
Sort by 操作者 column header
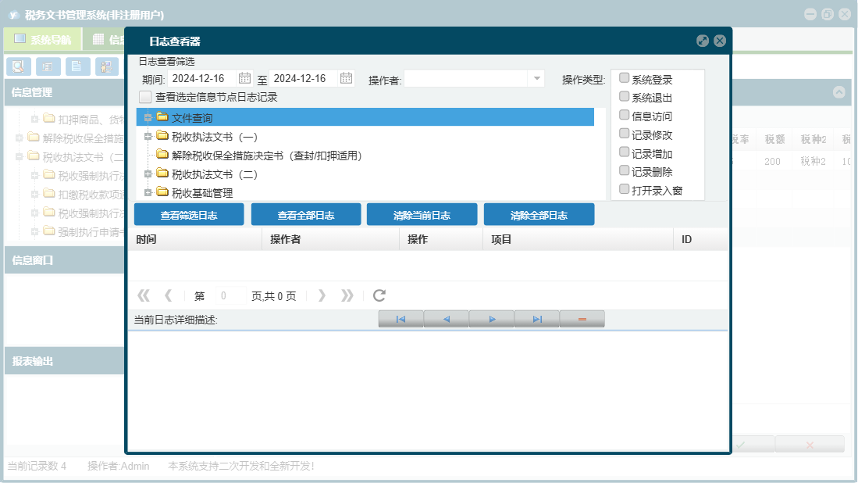click(330, 239)
